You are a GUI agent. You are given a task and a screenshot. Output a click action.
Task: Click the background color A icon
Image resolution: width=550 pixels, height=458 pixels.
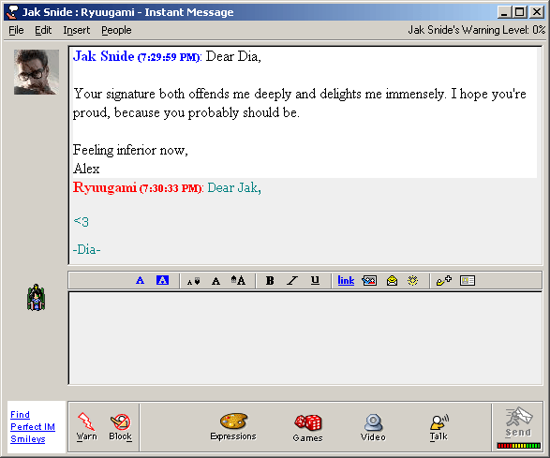162,281
